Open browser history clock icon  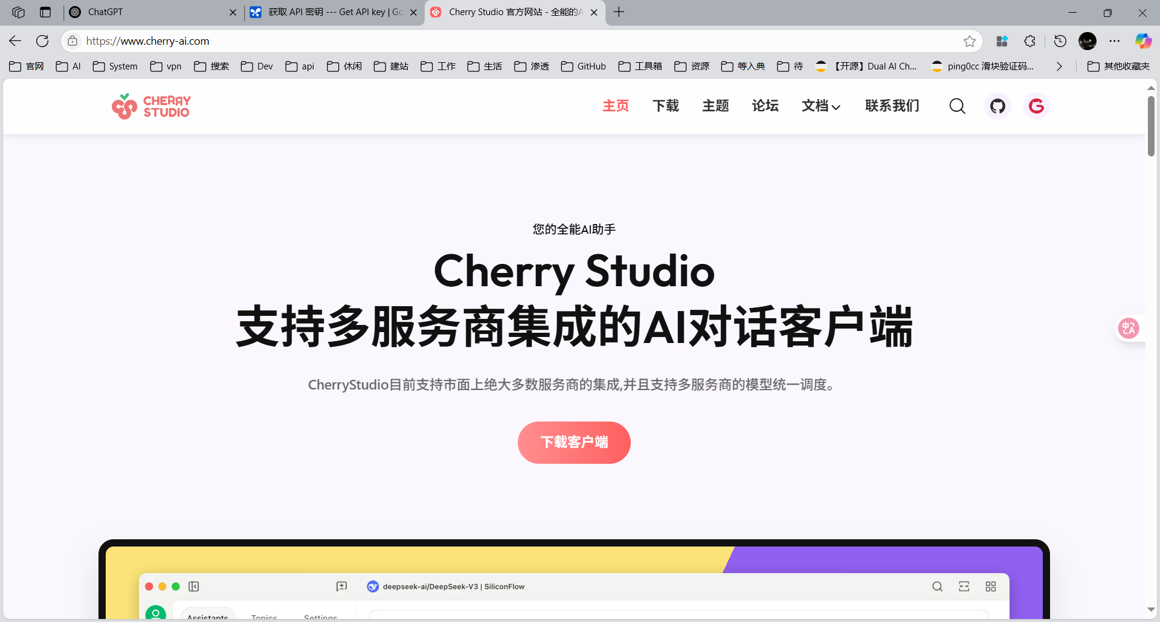tap(1060, 41)
